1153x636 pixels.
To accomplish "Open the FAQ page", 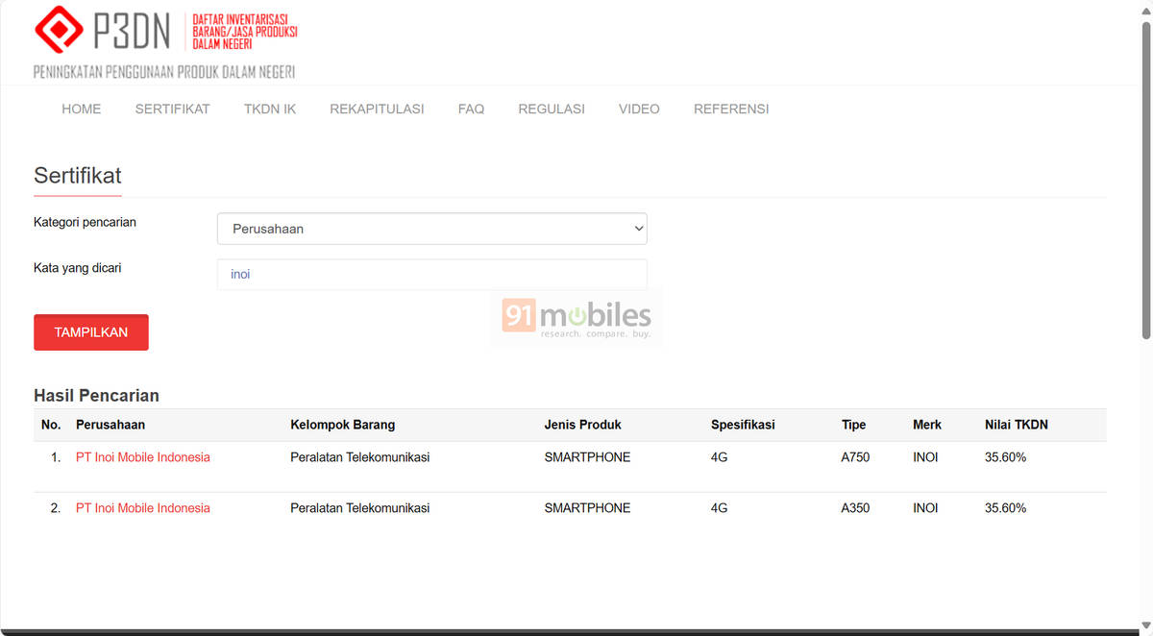I will (471, 110).
